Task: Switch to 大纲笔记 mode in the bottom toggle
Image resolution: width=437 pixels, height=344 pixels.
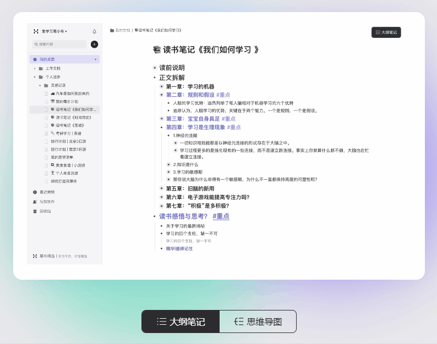Action: click(x=181, y=321)
